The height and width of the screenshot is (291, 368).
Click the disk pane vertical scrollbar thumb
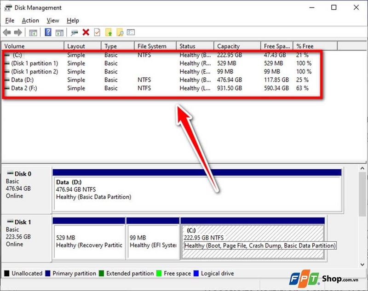[362, 194]
